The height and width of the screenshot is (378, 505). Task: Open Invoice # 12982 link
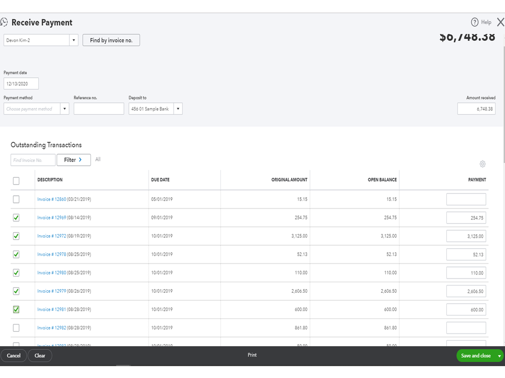(52, 328)
